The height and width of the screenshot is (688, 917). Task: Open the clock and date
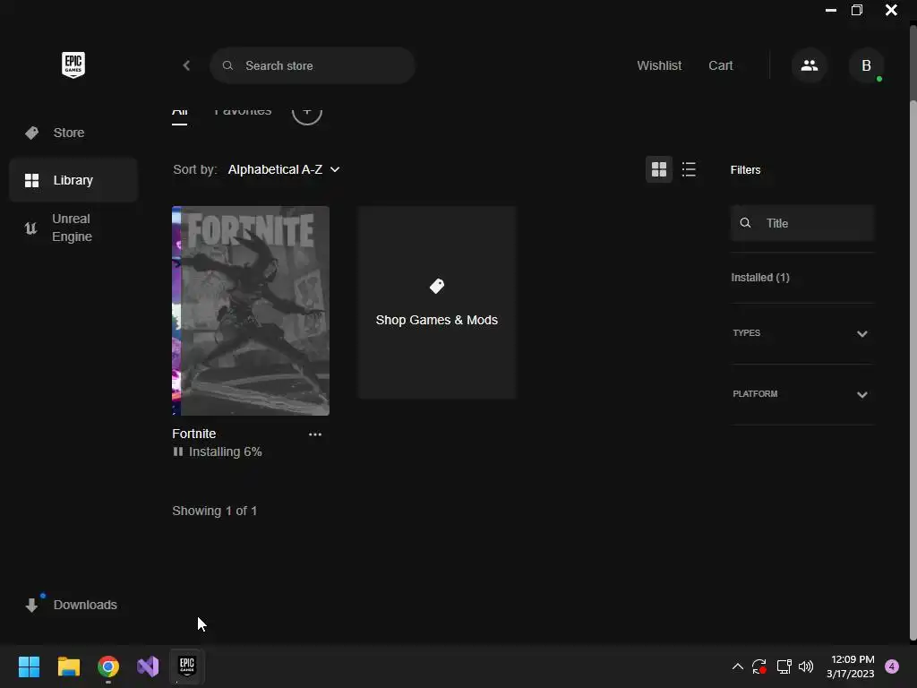pyautogui.click(x=851, y=666)
